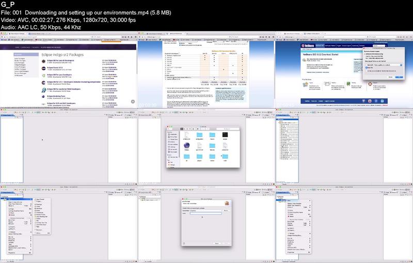Open Eclipse IDE for C/C++ Developers link
This screenshot has height=263, width=413.
[73, 82]
